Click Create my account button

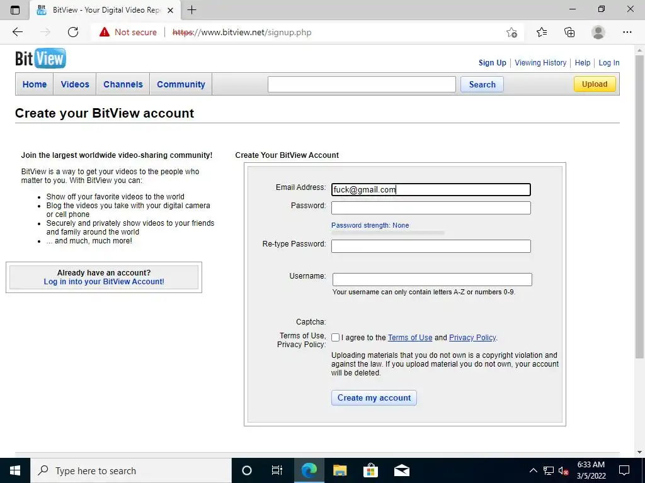pos(374,397)
